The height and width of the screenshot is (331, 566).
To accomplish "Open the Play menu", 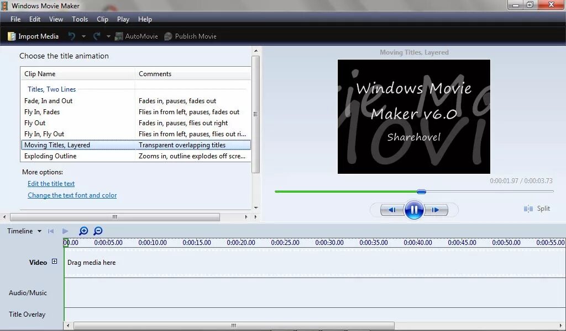I will (123, 19).
